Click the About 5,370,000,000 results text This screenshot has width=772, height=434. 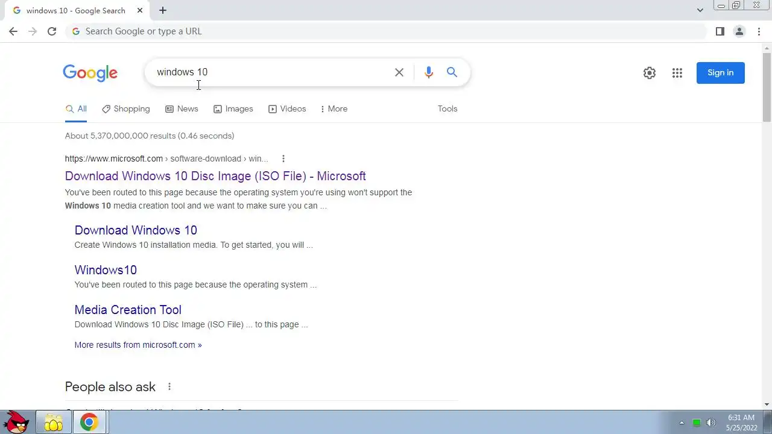(150, 136)
